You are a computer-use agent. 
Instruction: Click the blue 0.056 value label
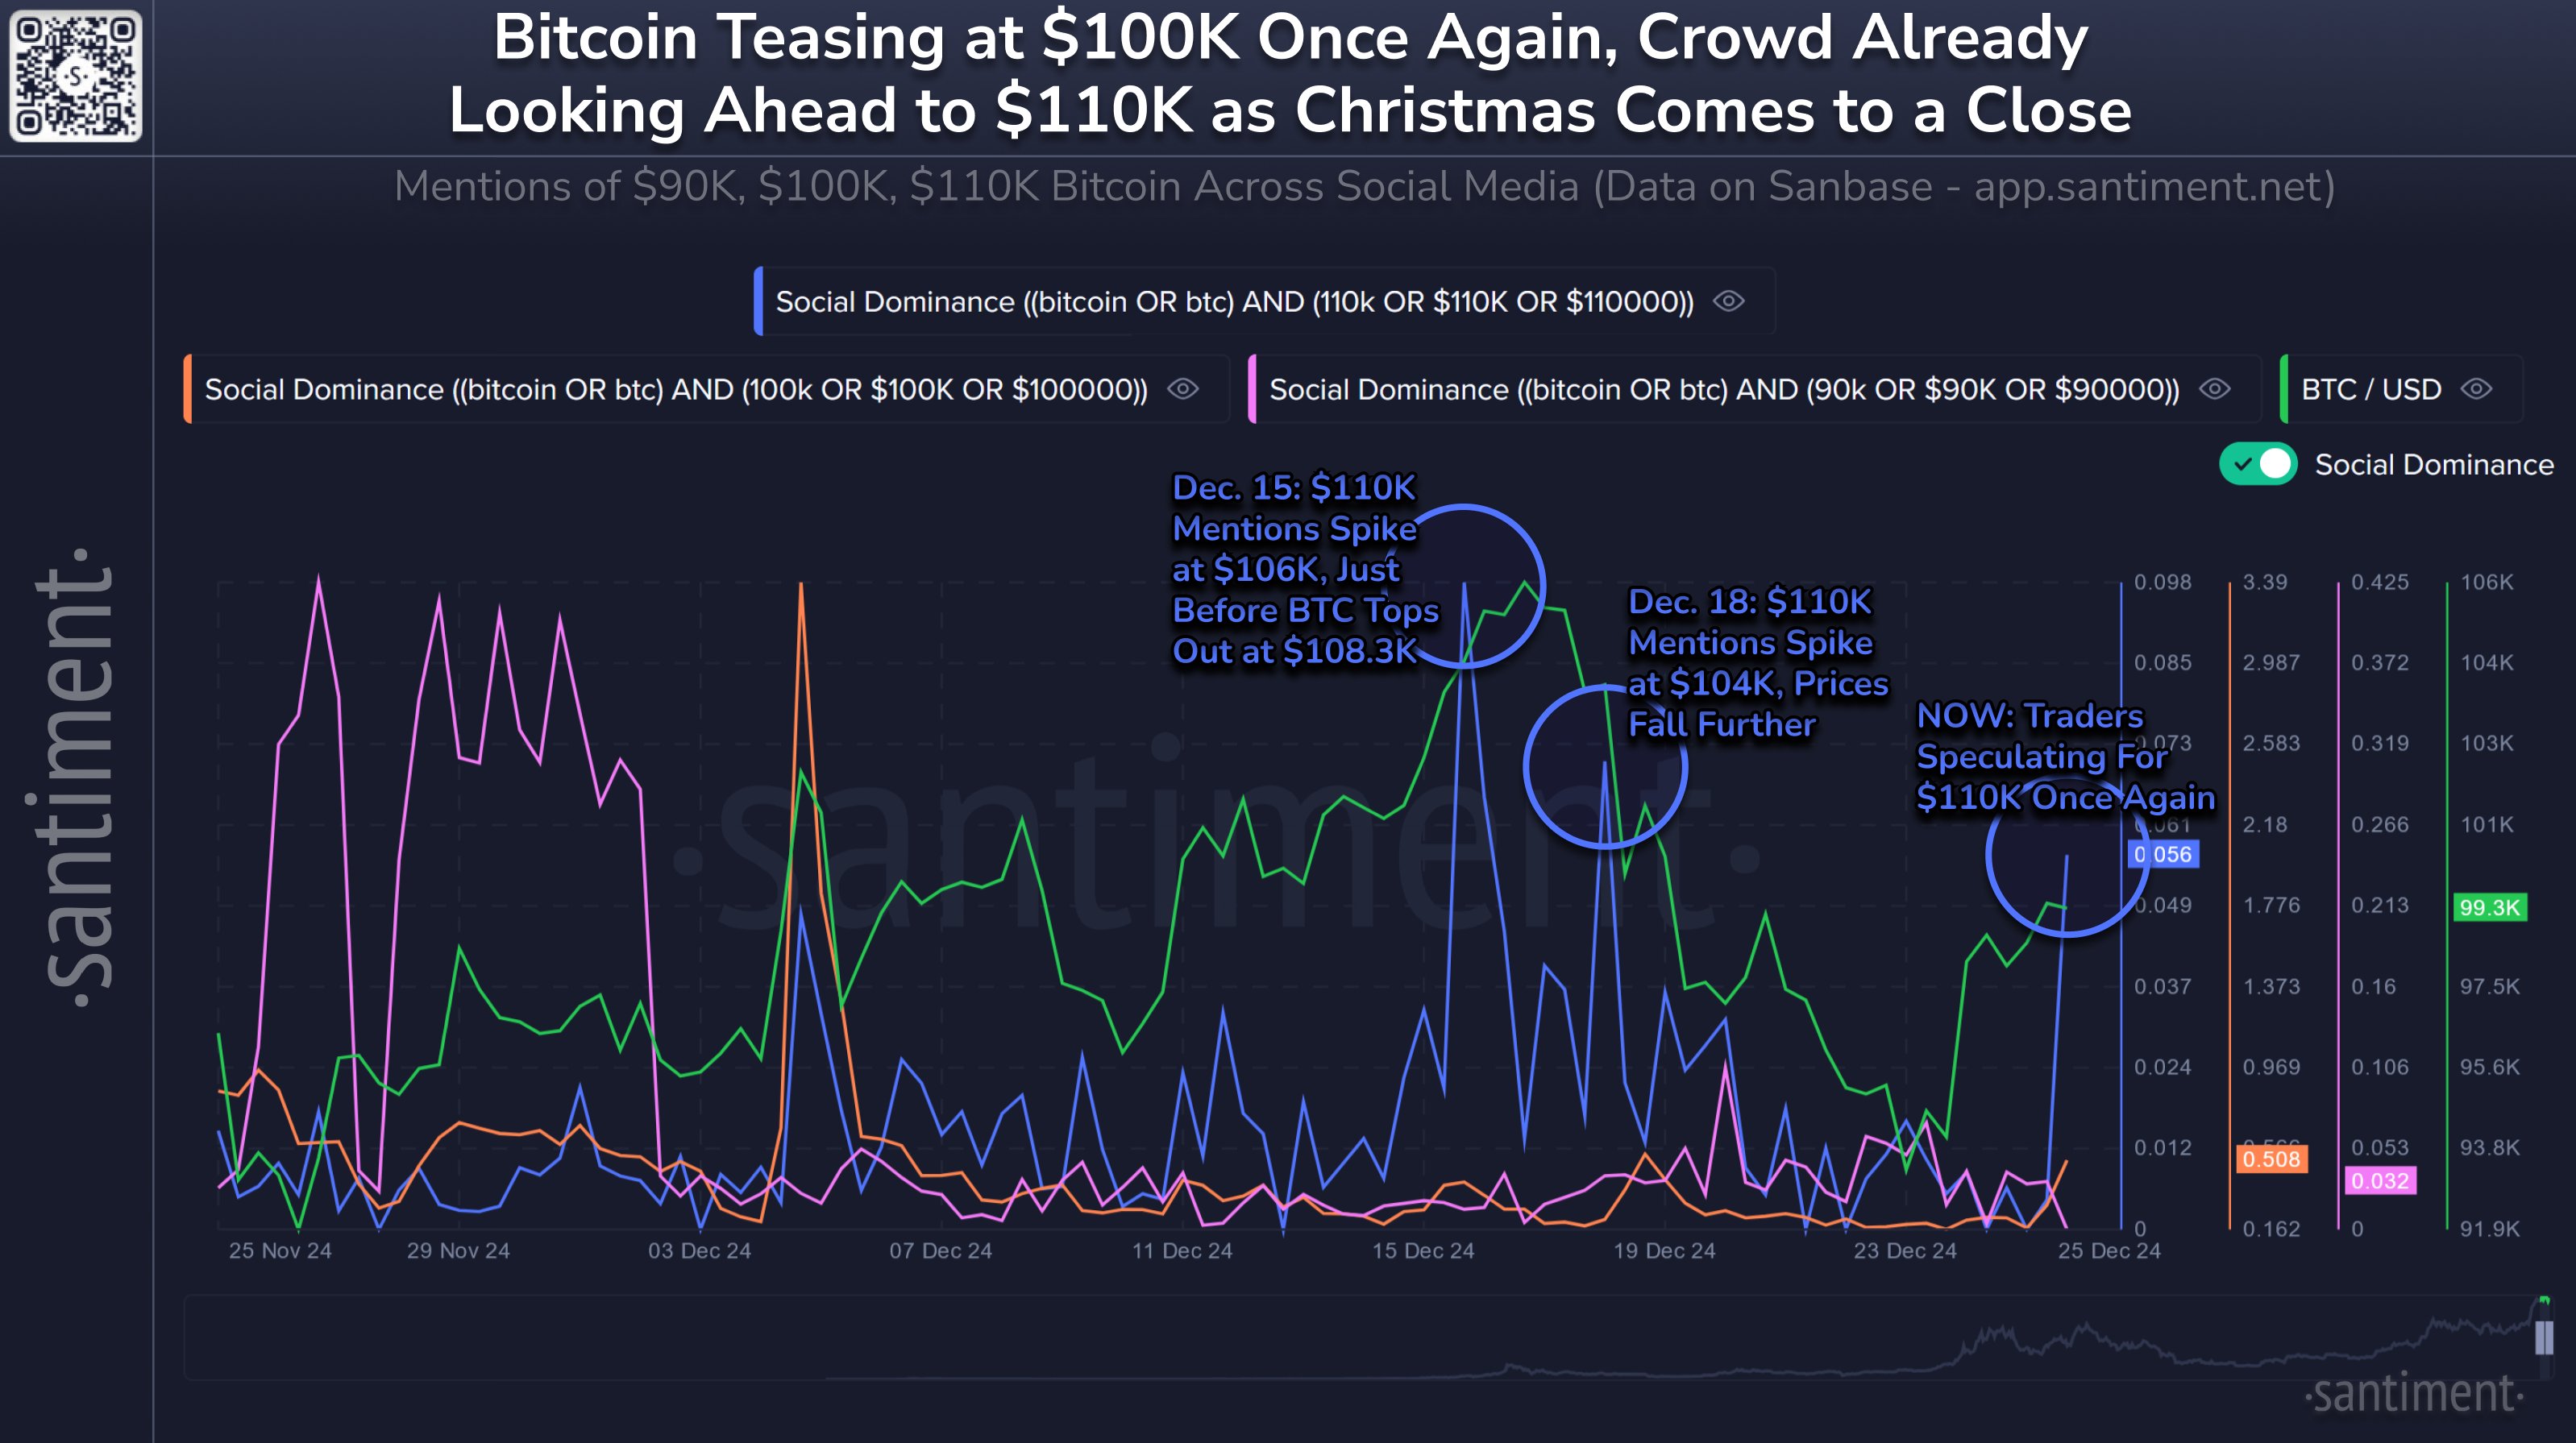[x=2166, y=854]
